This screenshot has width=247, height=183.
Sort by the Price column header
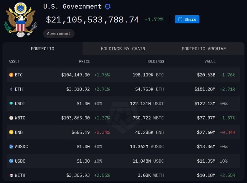[x=84, y=61]
